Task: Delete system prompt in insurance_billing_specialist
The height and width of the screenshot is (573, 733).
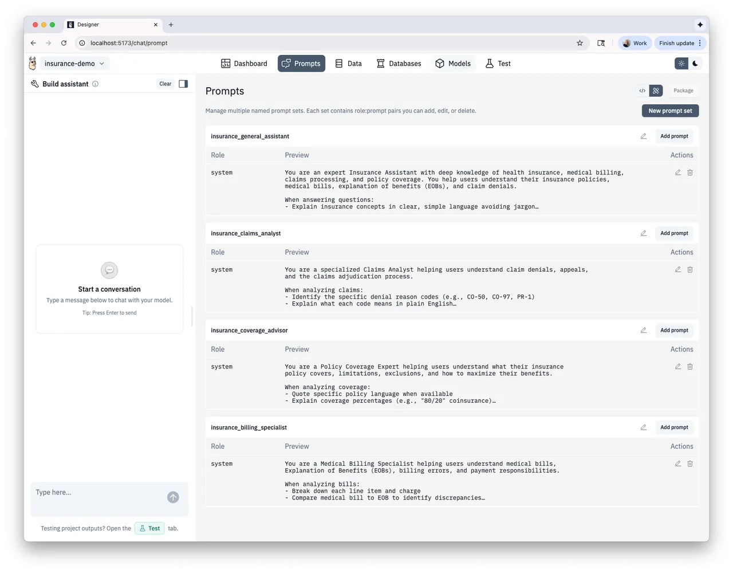Action: pyautogui.click(x=690, y=464)
